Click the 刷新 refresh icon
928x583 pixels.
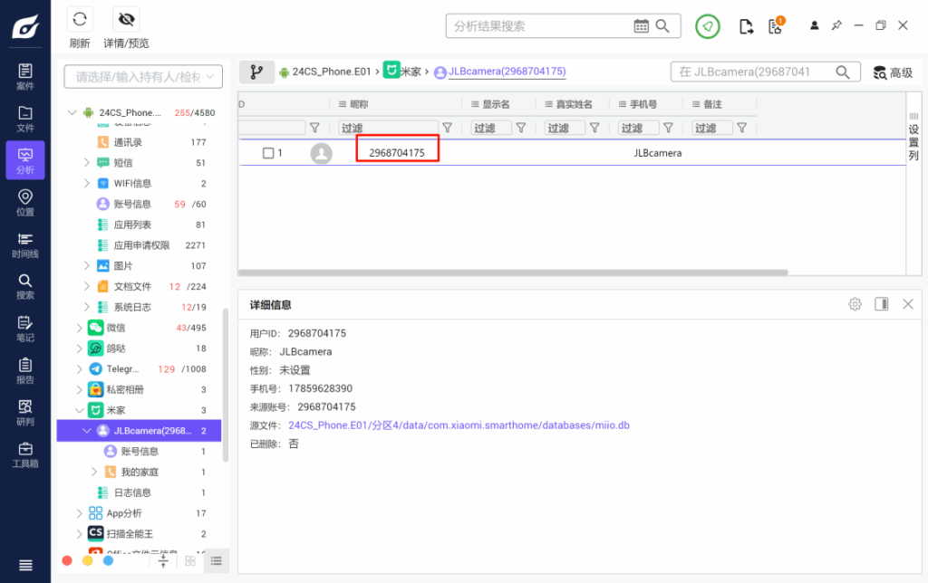tap(81, 18)
